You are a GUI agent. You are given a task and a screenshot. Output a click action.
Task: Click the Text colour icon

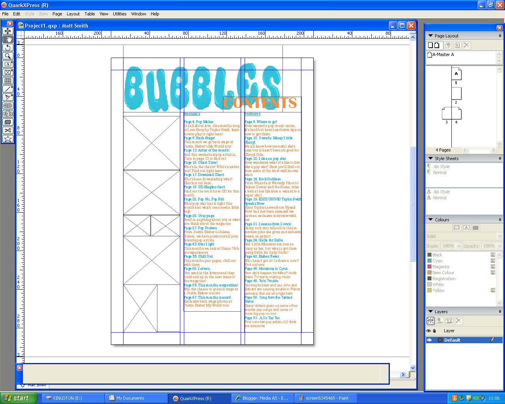(466, 228)
